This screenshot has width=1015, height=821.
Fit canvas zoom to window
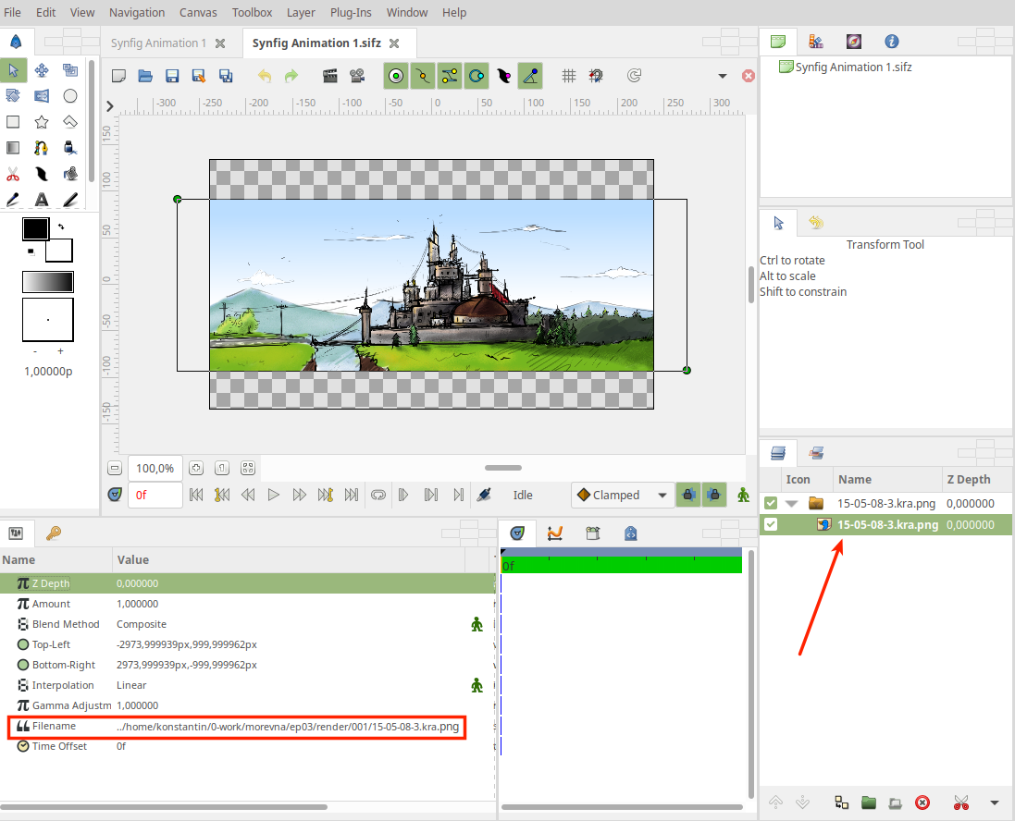coord(248,468)
